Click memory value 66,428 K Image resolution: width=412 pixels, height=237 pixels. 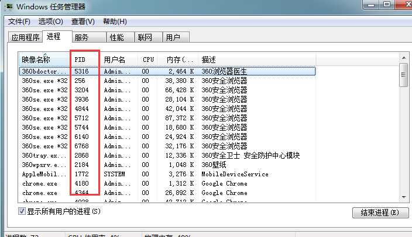coord(180,90)
